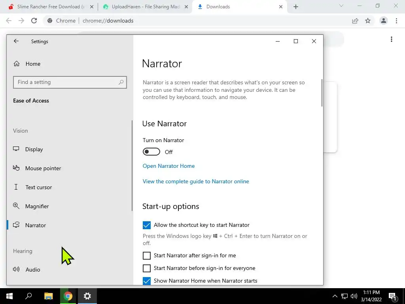Screen dimensions: 405x304
Task: Show hidden system tray icons
Action: [335, 296]
